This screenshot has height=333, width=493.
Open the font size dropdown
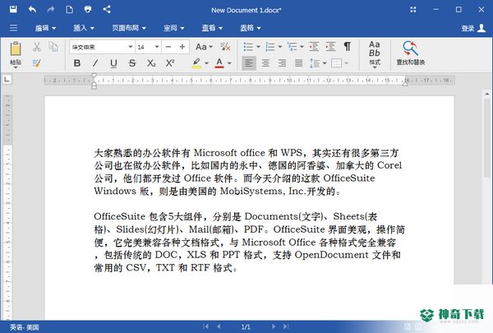click(157, 47)
